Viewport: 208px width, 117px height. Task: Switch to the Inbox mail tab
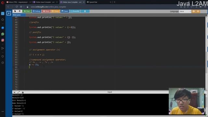19,2
